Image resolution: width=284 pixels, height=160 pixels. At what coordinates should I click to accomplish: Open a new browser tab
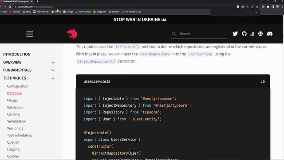coord(37,1)
